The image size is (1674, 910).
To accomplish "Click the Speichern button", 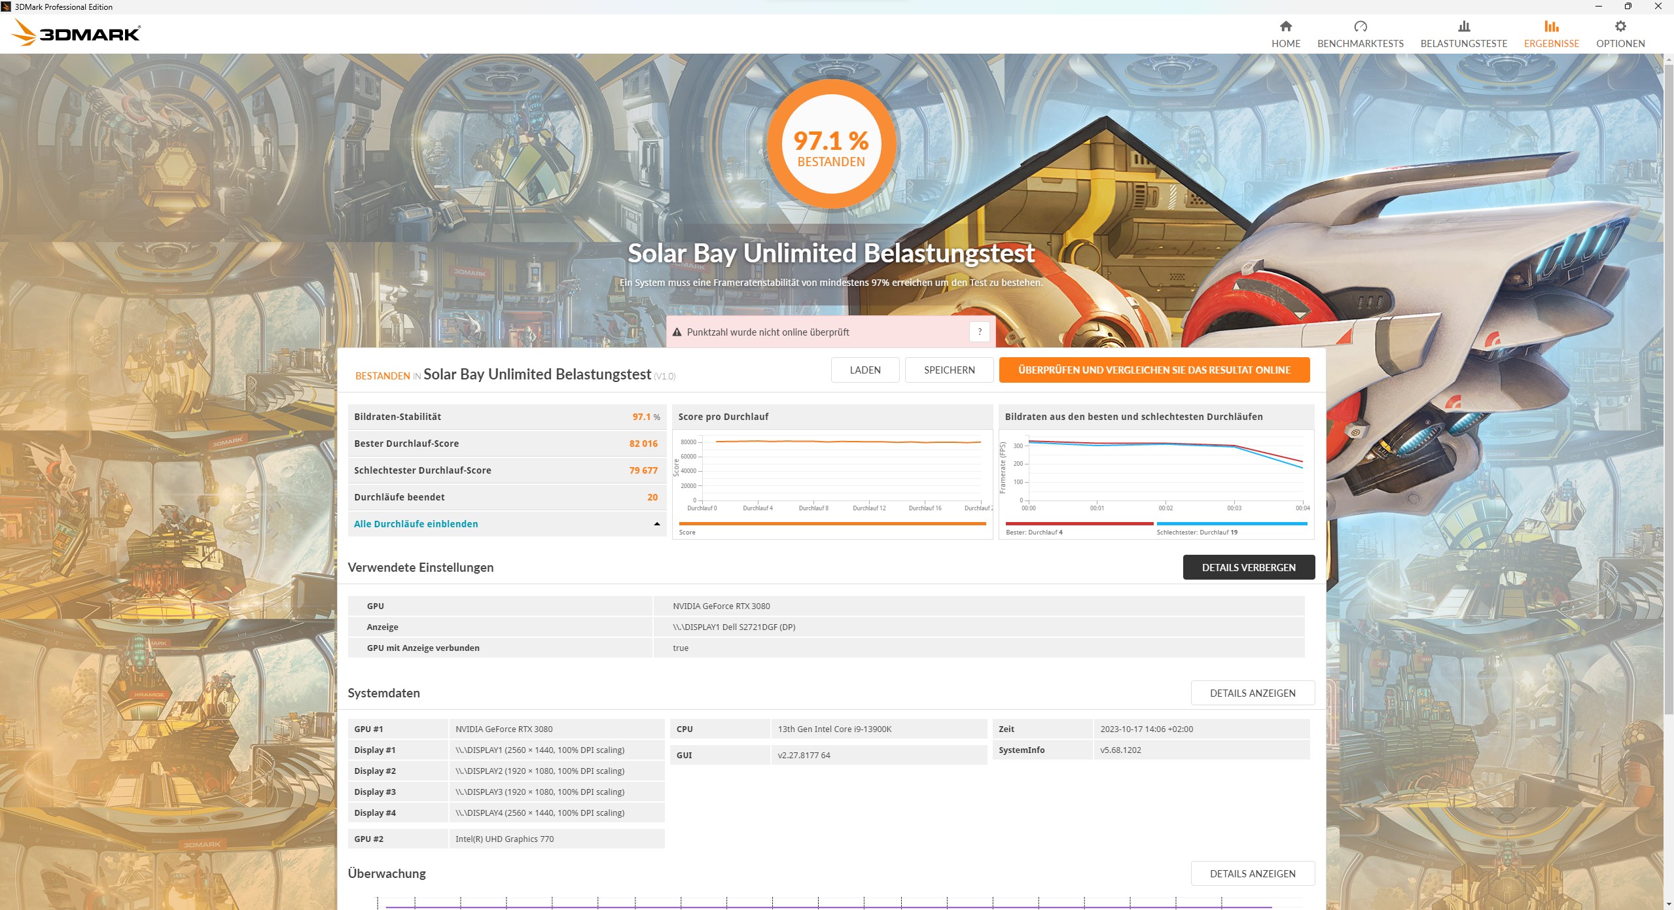I will point(949,370).
